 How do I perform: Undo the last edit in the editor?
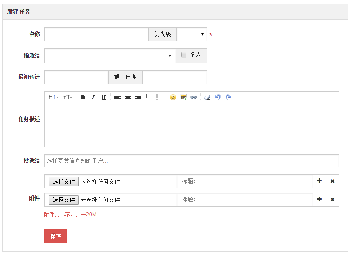coord(218,97)
